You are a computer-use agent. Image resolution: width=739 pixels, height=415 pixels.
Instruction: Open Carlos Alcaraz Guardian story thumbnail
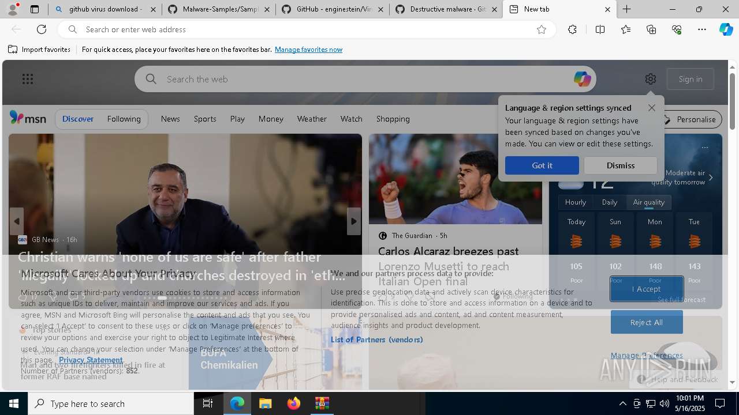point(455,179)
